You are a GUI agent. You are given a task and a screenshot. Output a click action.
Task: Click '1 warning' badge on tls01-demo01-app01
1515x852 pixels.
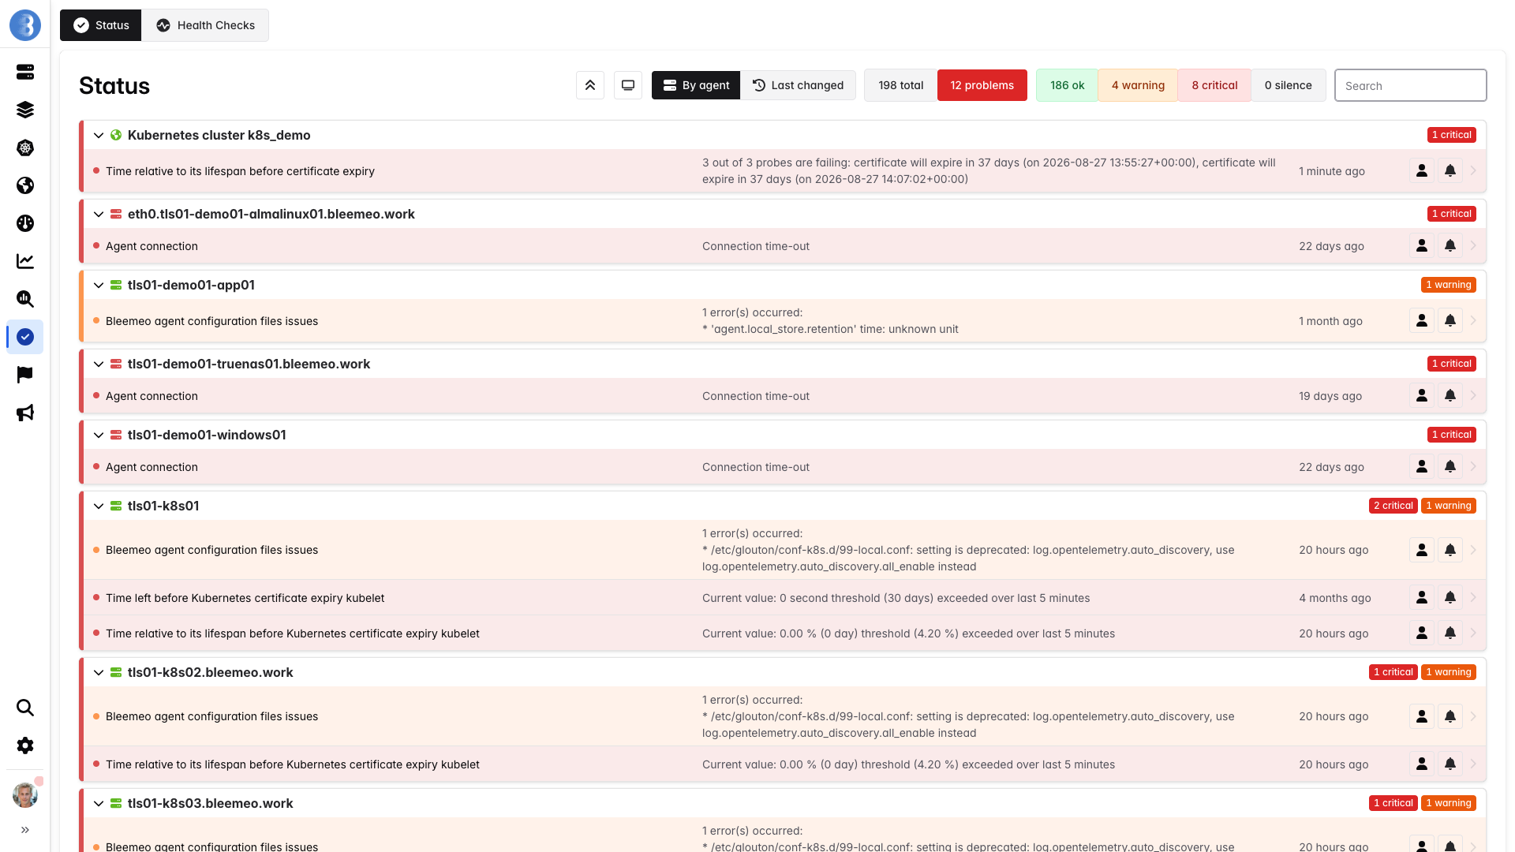pyautogui.click(x=1448, y=286)
